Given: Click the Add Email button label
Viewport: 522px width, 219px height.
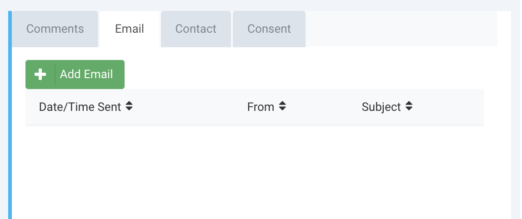Looking at the screenshot, I should [x=86, y=74].
